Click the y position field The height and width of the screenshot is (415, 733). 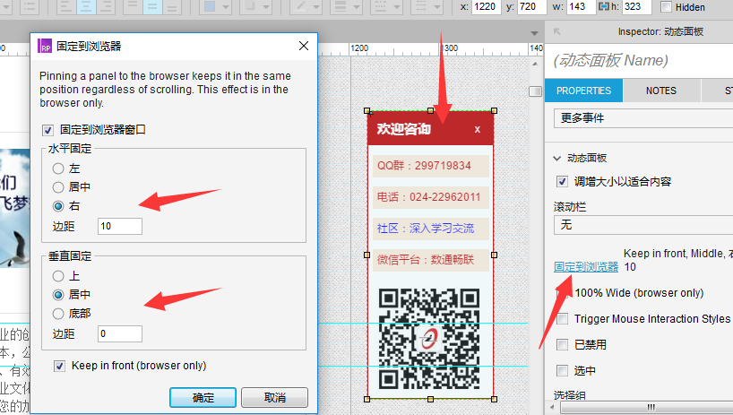[x=531, y=6]
